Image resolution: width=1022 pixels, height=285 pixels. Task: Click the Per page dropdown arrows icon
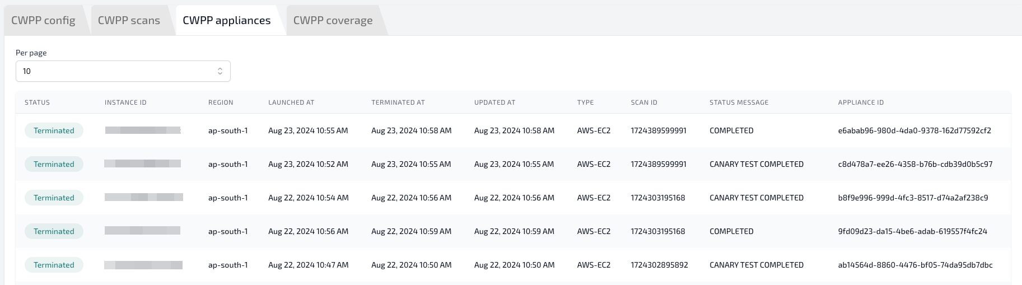(x=220, y=71)
